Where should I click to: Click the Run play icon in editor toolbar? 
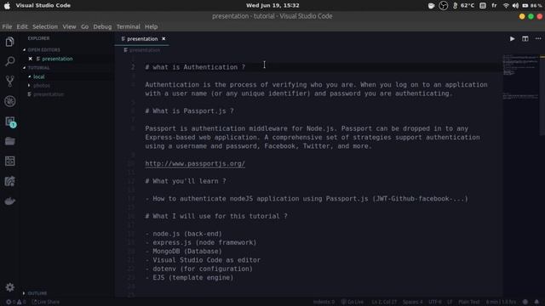[x=512, y=39]
